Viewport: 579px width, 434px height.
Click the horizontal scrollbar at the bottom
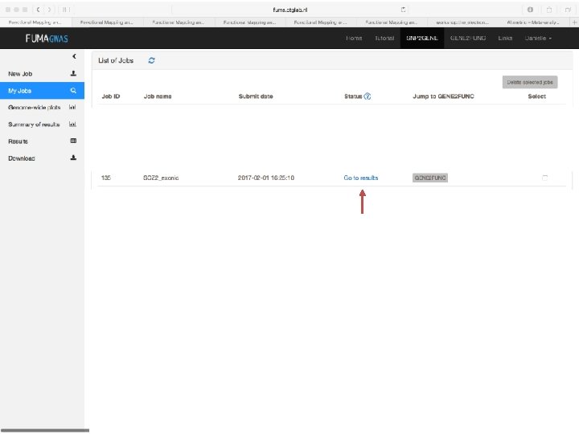[x=45, y=430]
